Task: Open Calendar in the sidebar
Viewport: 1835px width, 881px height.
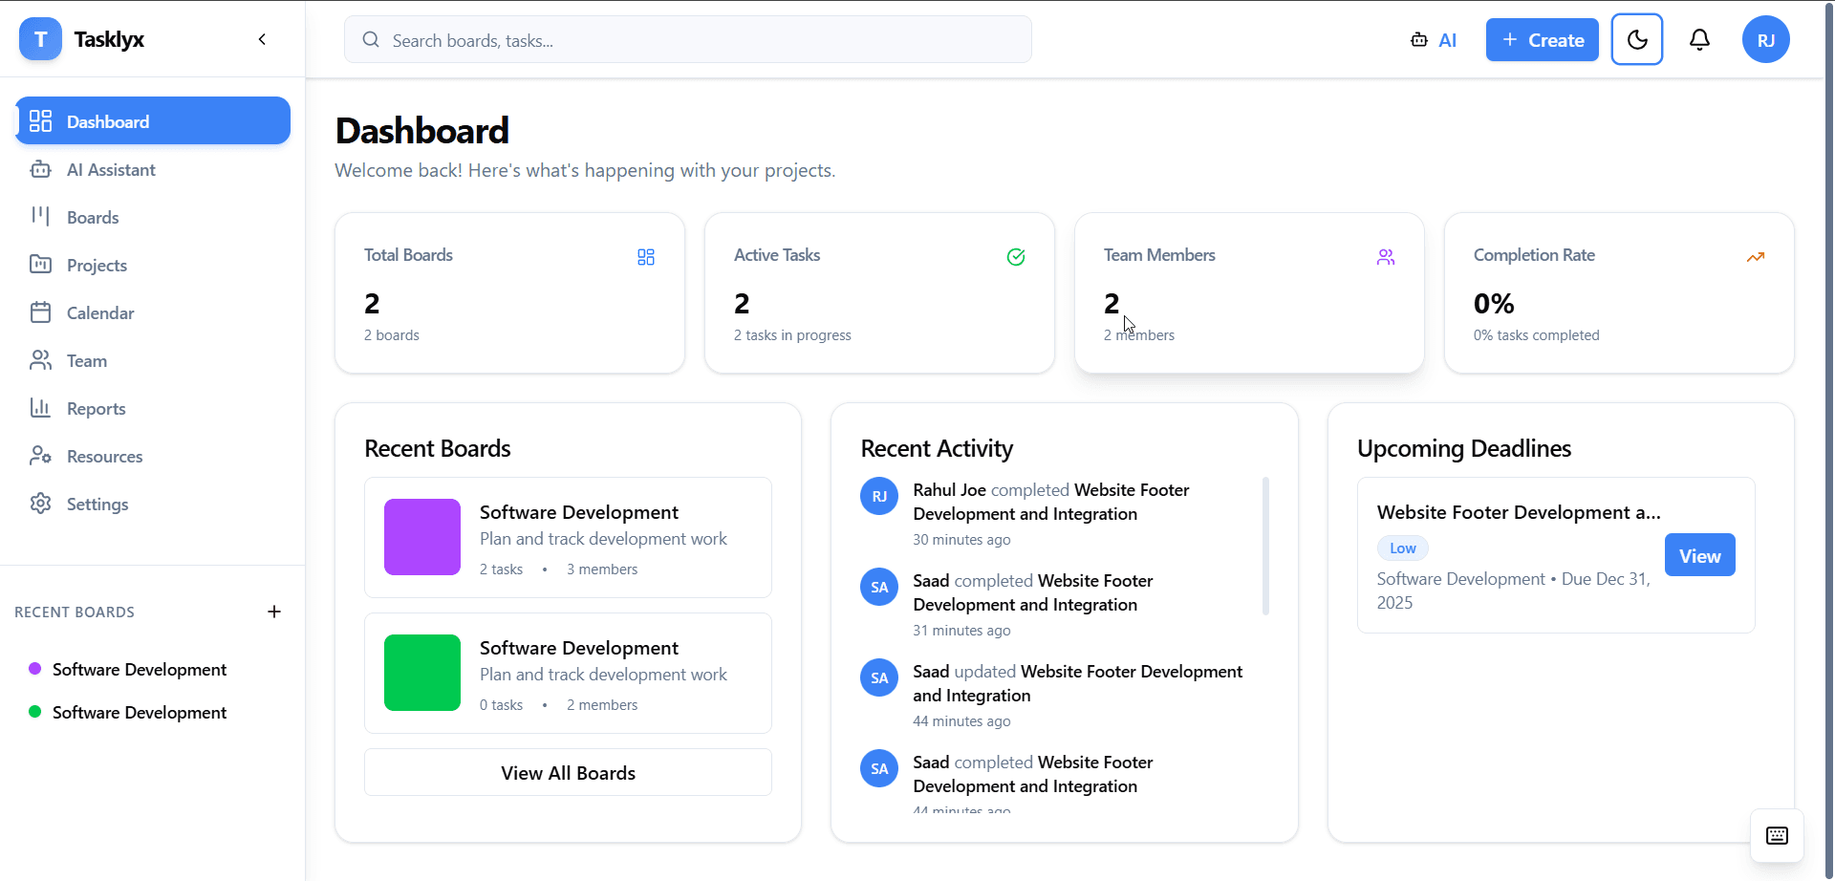Action: 153,312
